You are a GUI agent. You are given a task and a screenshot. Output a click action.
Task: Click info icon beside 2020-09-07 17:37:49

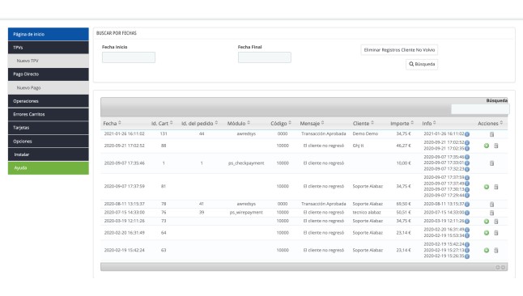pyautogui.click(x=467, y=184)
